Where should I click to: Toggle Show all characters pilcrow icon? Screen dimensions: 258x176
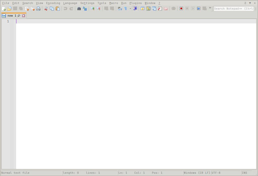[x=125, y=9]
